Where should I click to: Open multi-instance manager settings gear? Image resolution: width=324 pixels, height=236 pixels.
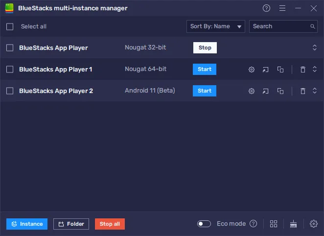(314, 224)
